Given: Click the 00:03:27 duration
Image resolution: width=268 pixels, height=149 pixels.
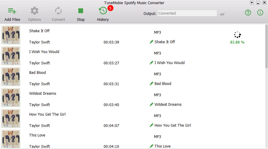Looking at the screenshot, I should [x=111, y=63].
